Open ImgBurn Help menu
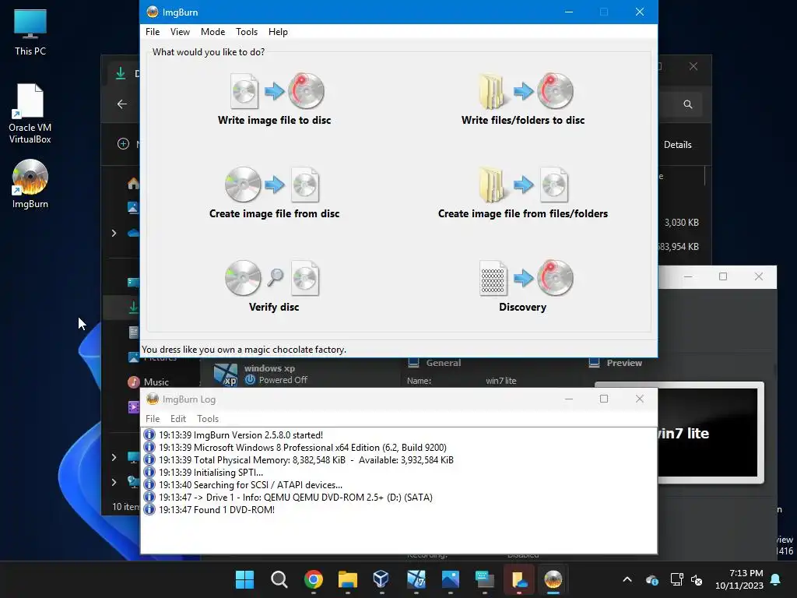 [x=278, y=31]
